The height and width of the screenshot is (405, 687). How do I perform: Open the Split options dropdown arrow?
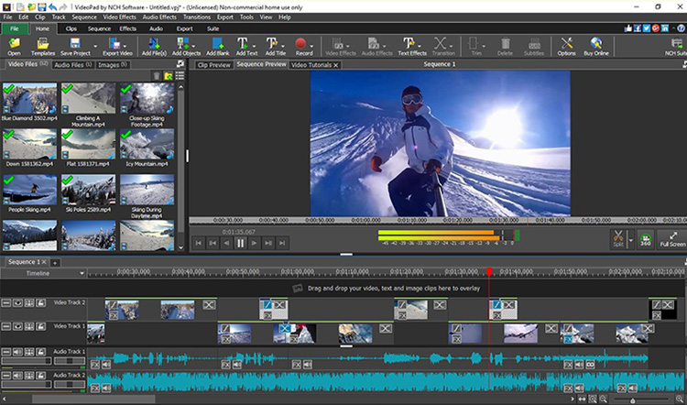click(630, 240)
